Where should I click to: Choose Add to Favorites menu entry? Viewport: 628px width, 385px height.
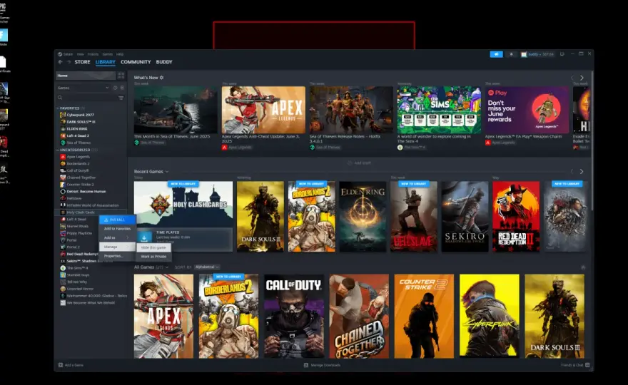pyautogui.click(x=117, y=229)
